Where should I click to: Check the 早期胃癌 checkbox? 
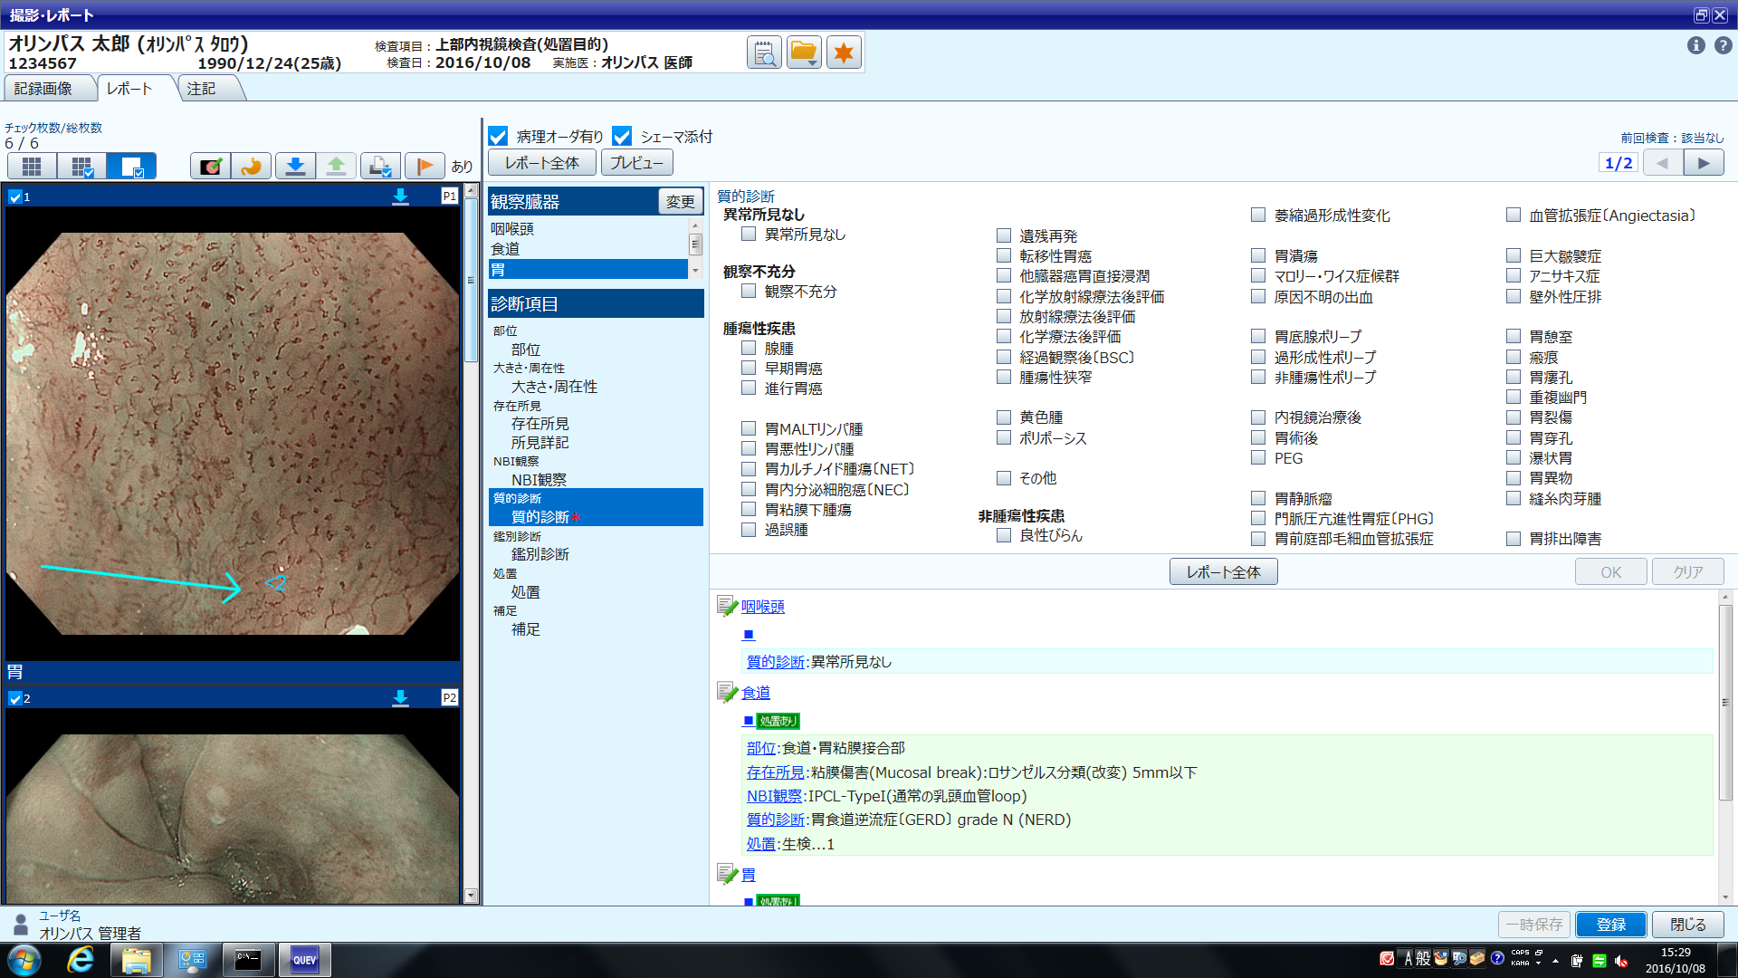click(749, 368)
